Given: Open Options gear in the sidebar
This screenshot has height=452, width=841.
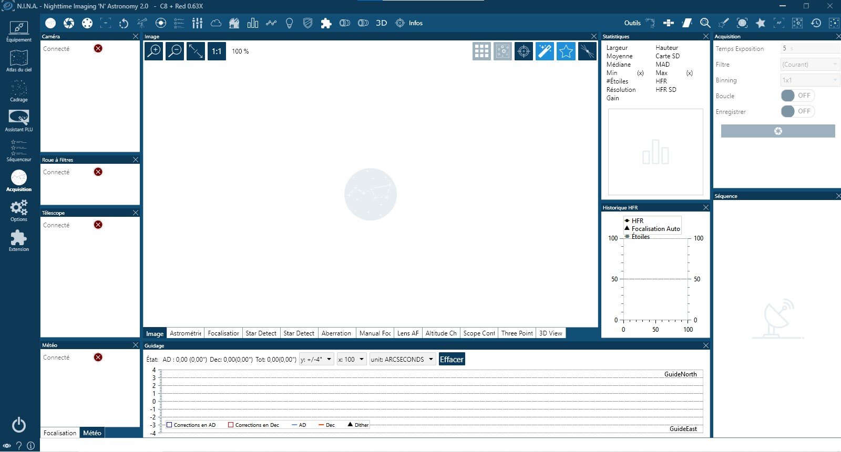Looking at the screenshot, I should 19,211.
